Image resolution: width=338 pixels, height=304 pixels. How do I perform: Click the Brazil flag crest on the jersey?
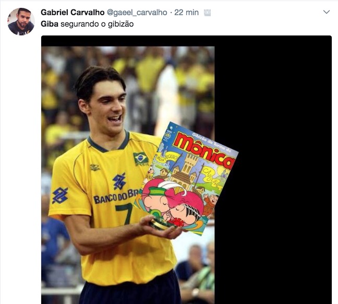tap(141, 159)
